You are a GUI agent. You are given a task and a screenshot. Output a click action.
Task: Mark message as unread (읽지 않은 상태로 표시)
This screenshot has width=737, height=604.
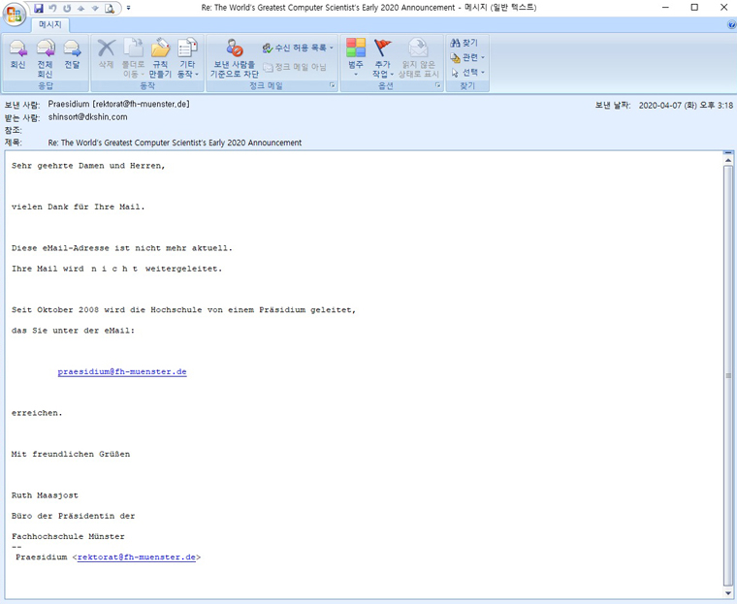(418, 57)
